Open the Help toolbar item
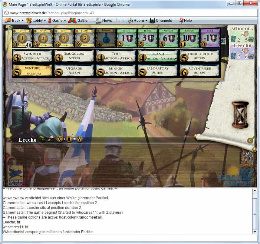 pyautogui.click(x=186, y=20)
